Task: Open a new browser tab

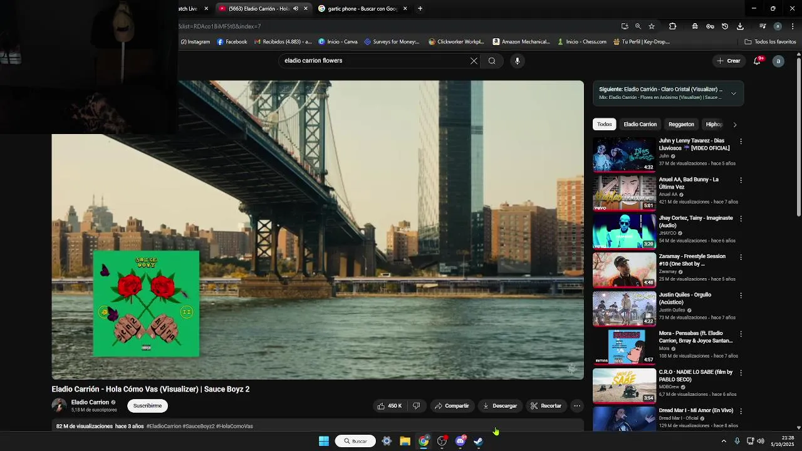Action: [x=420, y=9]
